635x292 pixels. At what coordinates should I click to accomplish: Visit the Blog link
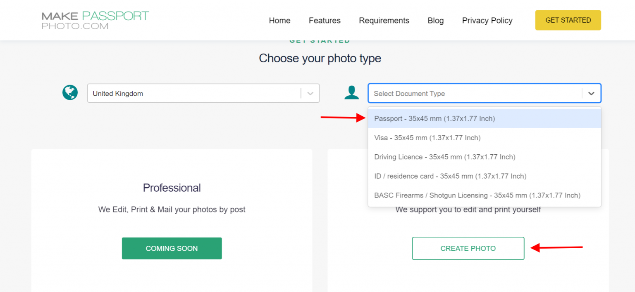pyautogui.click(x=435, y=21)
